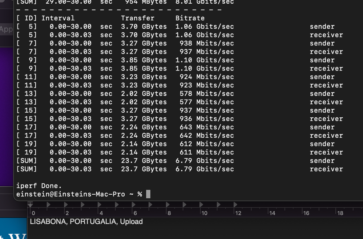Select the tab stop at ruler mark 4
The width and height of the screenshot is (363, 239).
pyautogui.click(x=100, y=205)
